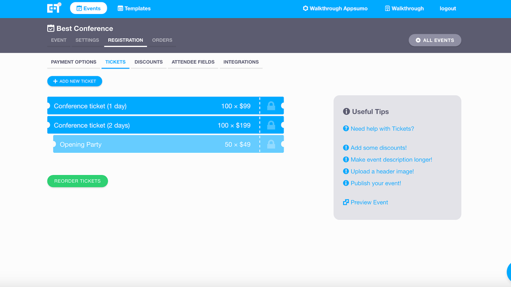Click the question mark help icon
Image resolution: width=511 pixels, height=287 pixels.
(x=346, y=128)
